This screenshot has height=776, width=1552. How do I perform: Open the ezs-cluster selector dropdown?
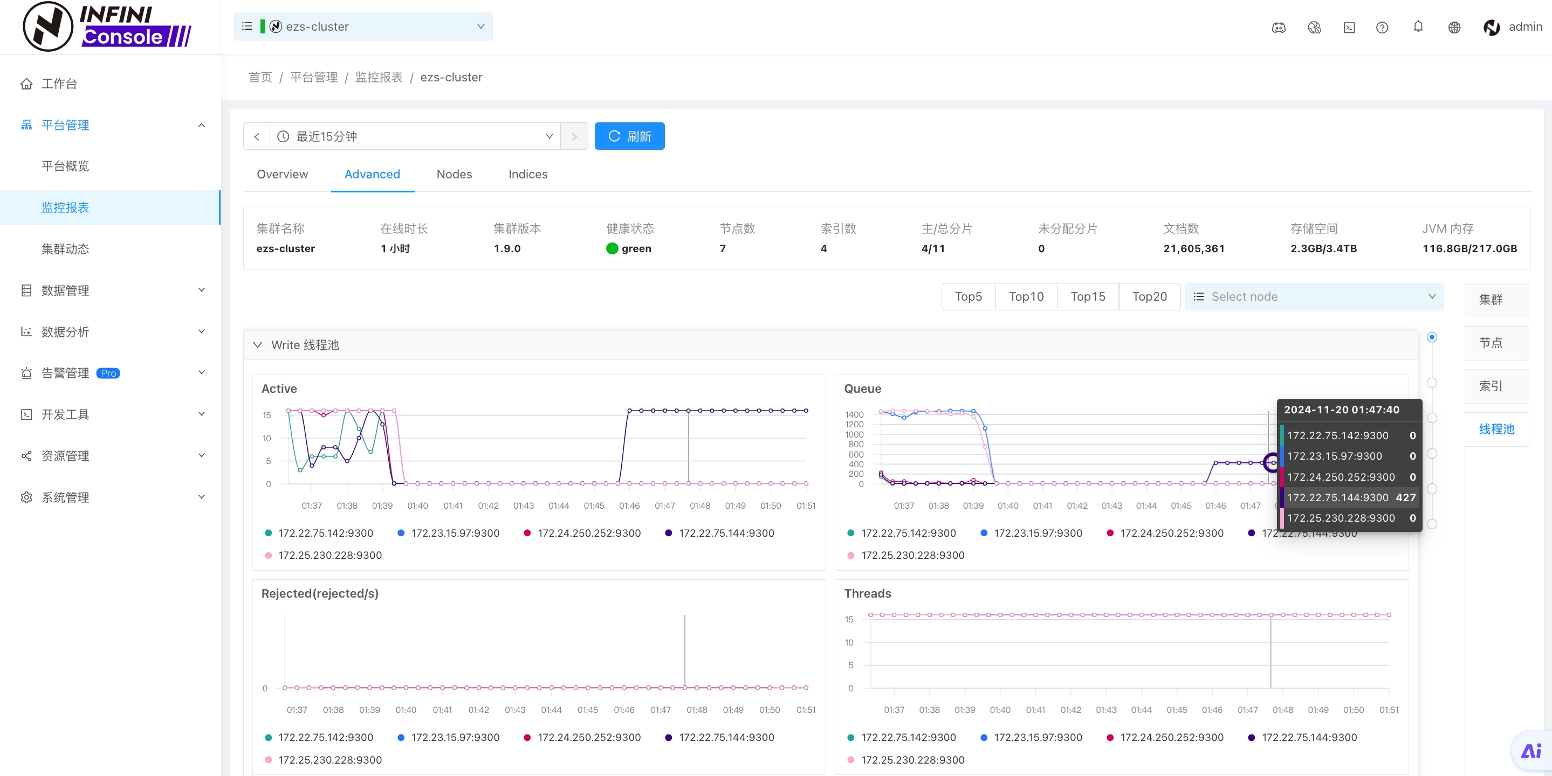tap(363, 26)
